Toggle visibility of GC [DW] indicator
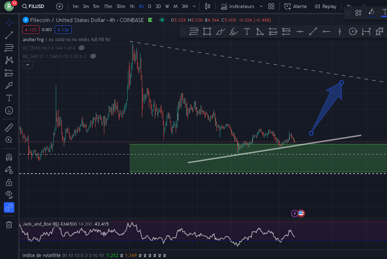 (82, 48)
